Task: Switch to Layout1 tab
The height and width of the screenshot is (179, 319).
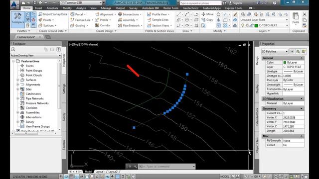Action: tap(100, 172)
